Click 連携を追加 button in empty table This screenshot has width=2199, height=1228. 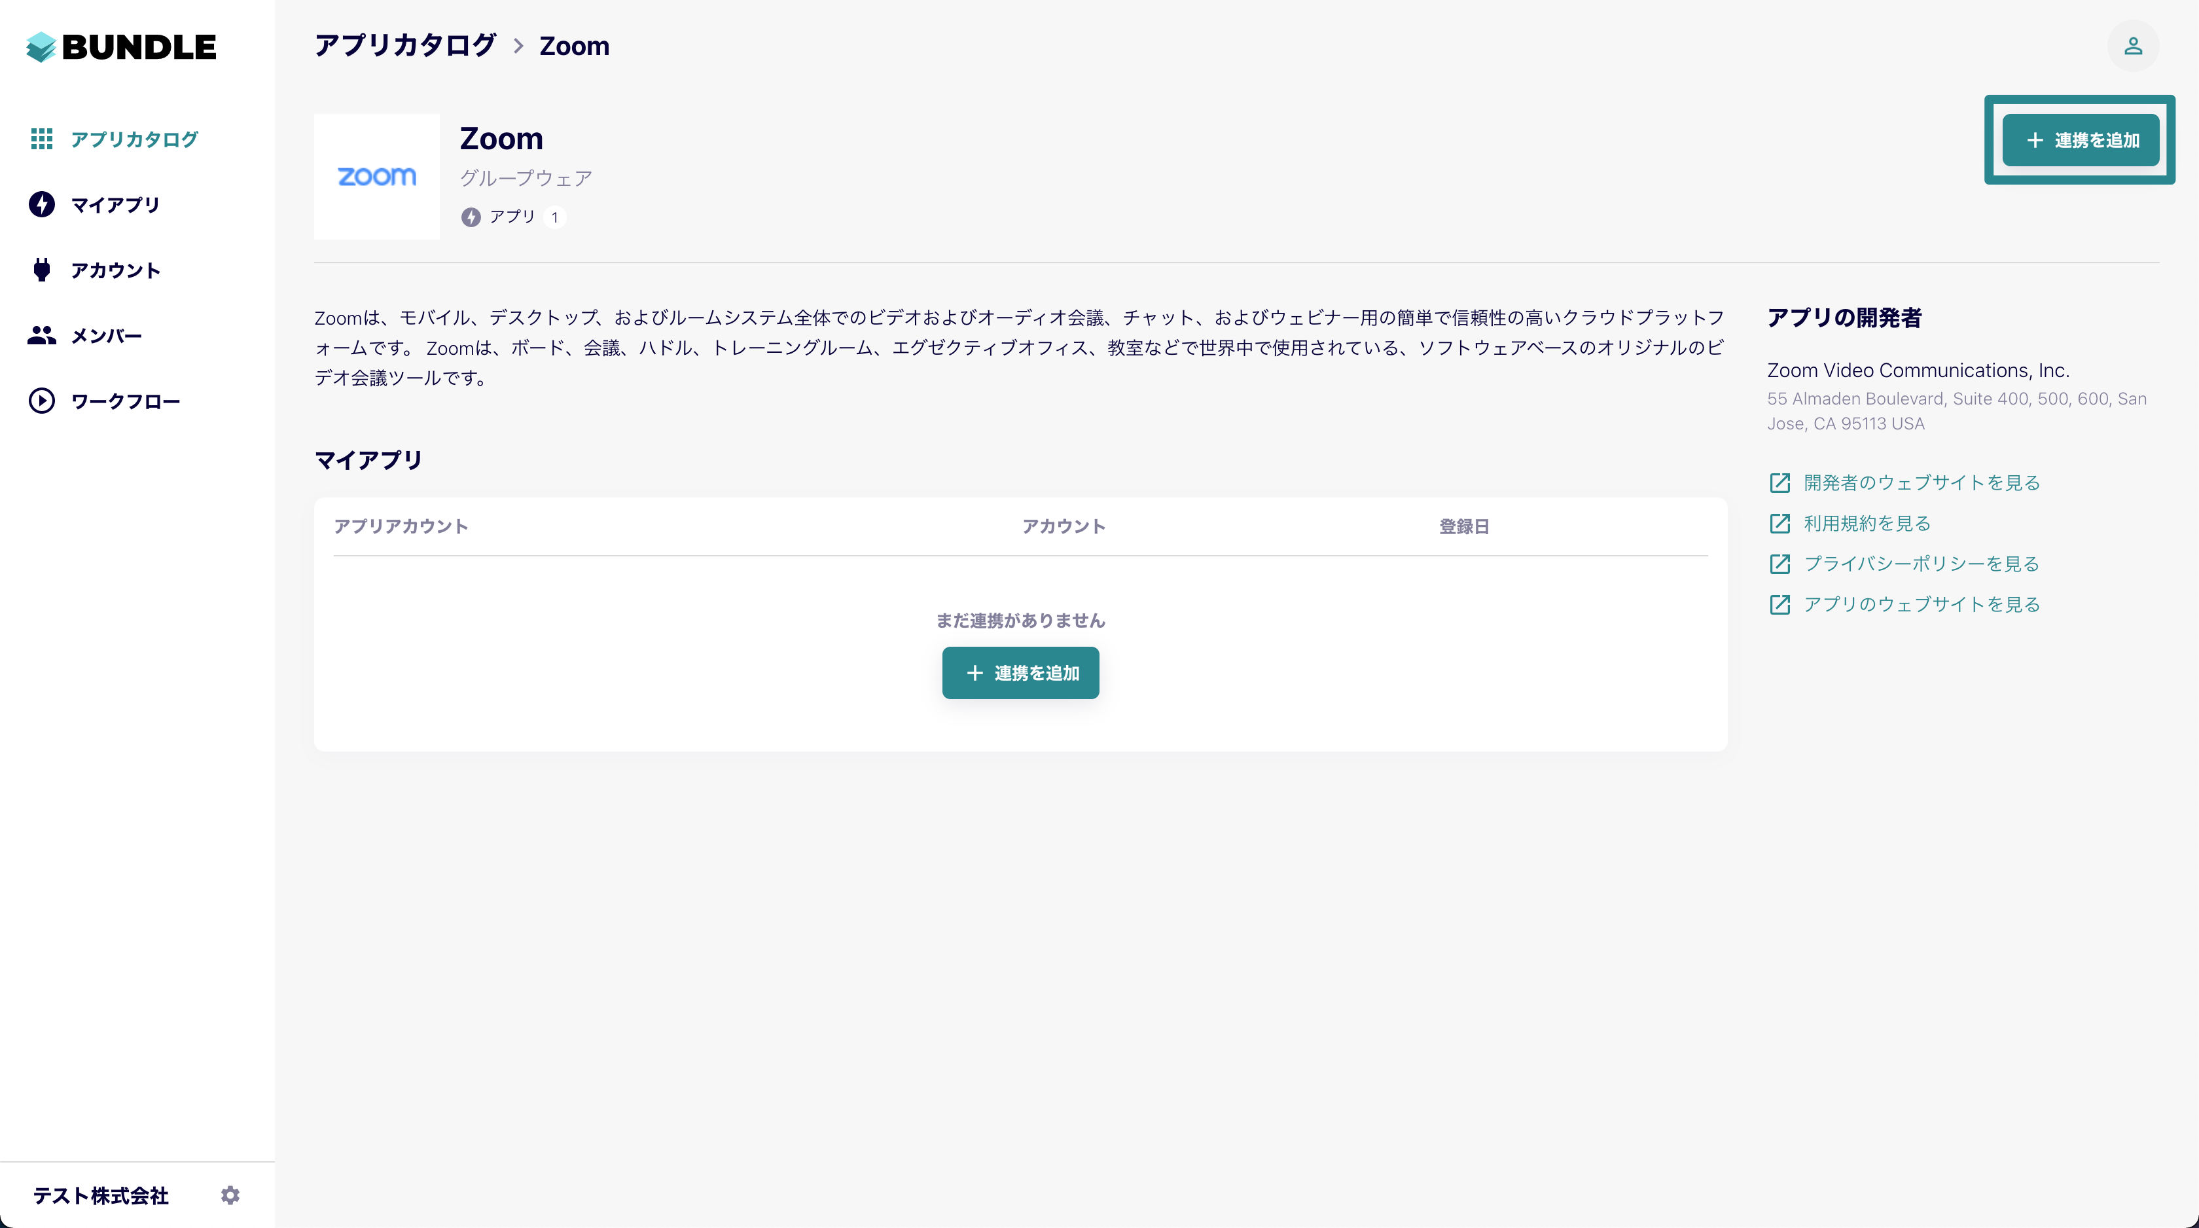(x=1021, y=673)
